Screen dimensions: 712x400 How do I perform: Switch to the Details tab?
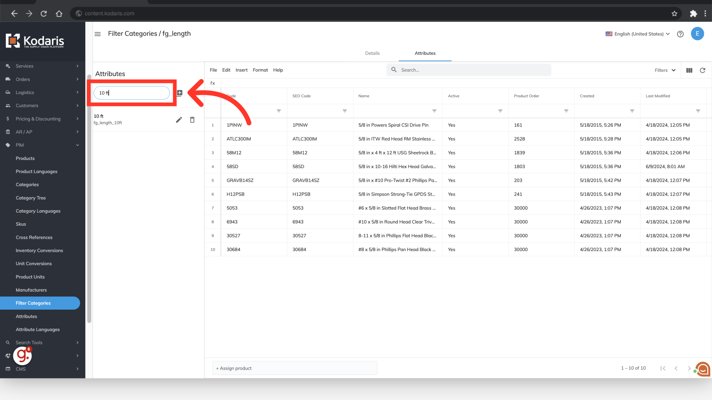click(372, 53)
